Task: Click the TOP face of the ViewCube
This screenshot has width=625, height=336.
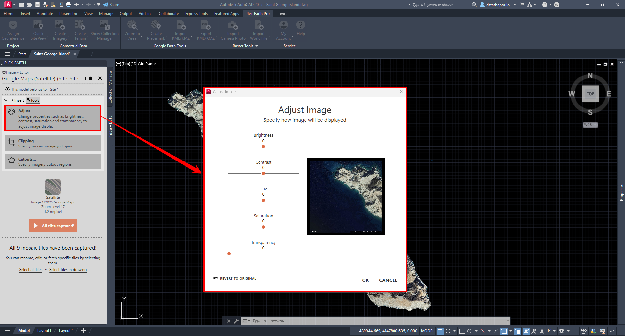Action: [590, 94]
